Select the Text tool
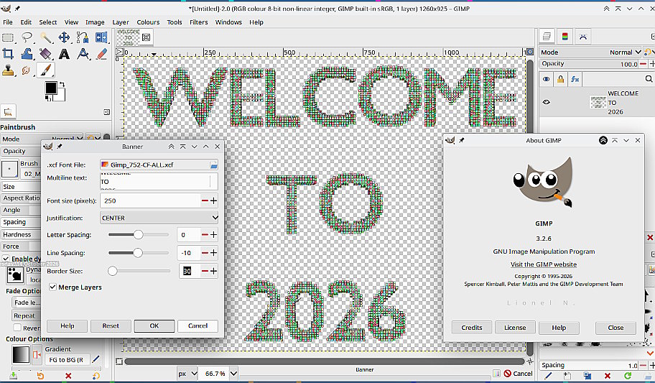 [64, 54]
